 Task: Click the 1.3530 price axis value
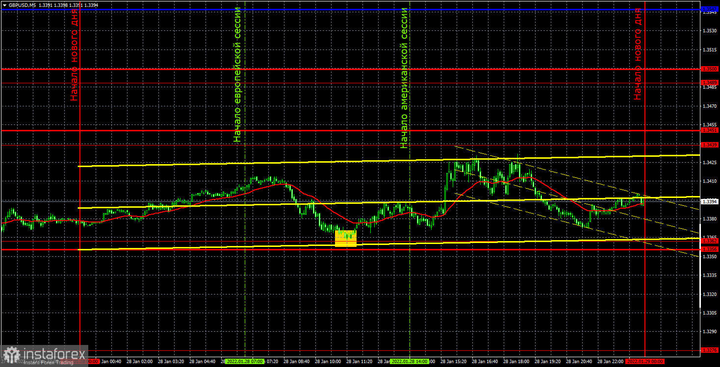710,31
